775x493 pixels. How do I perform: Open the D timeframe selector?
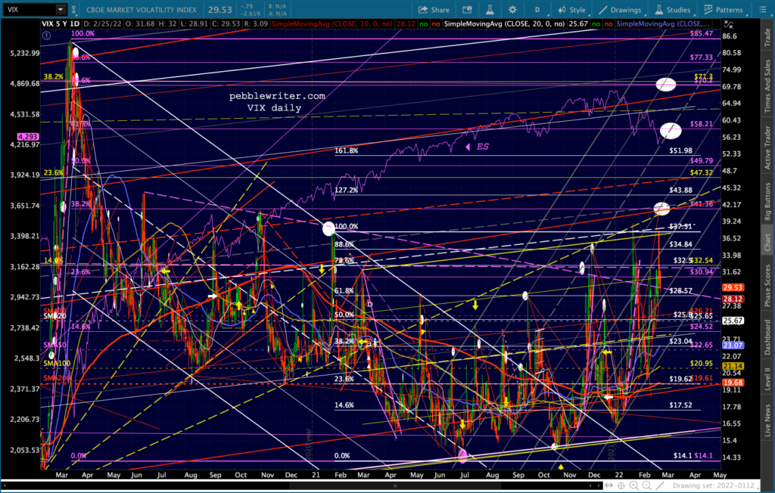point(537,9)
